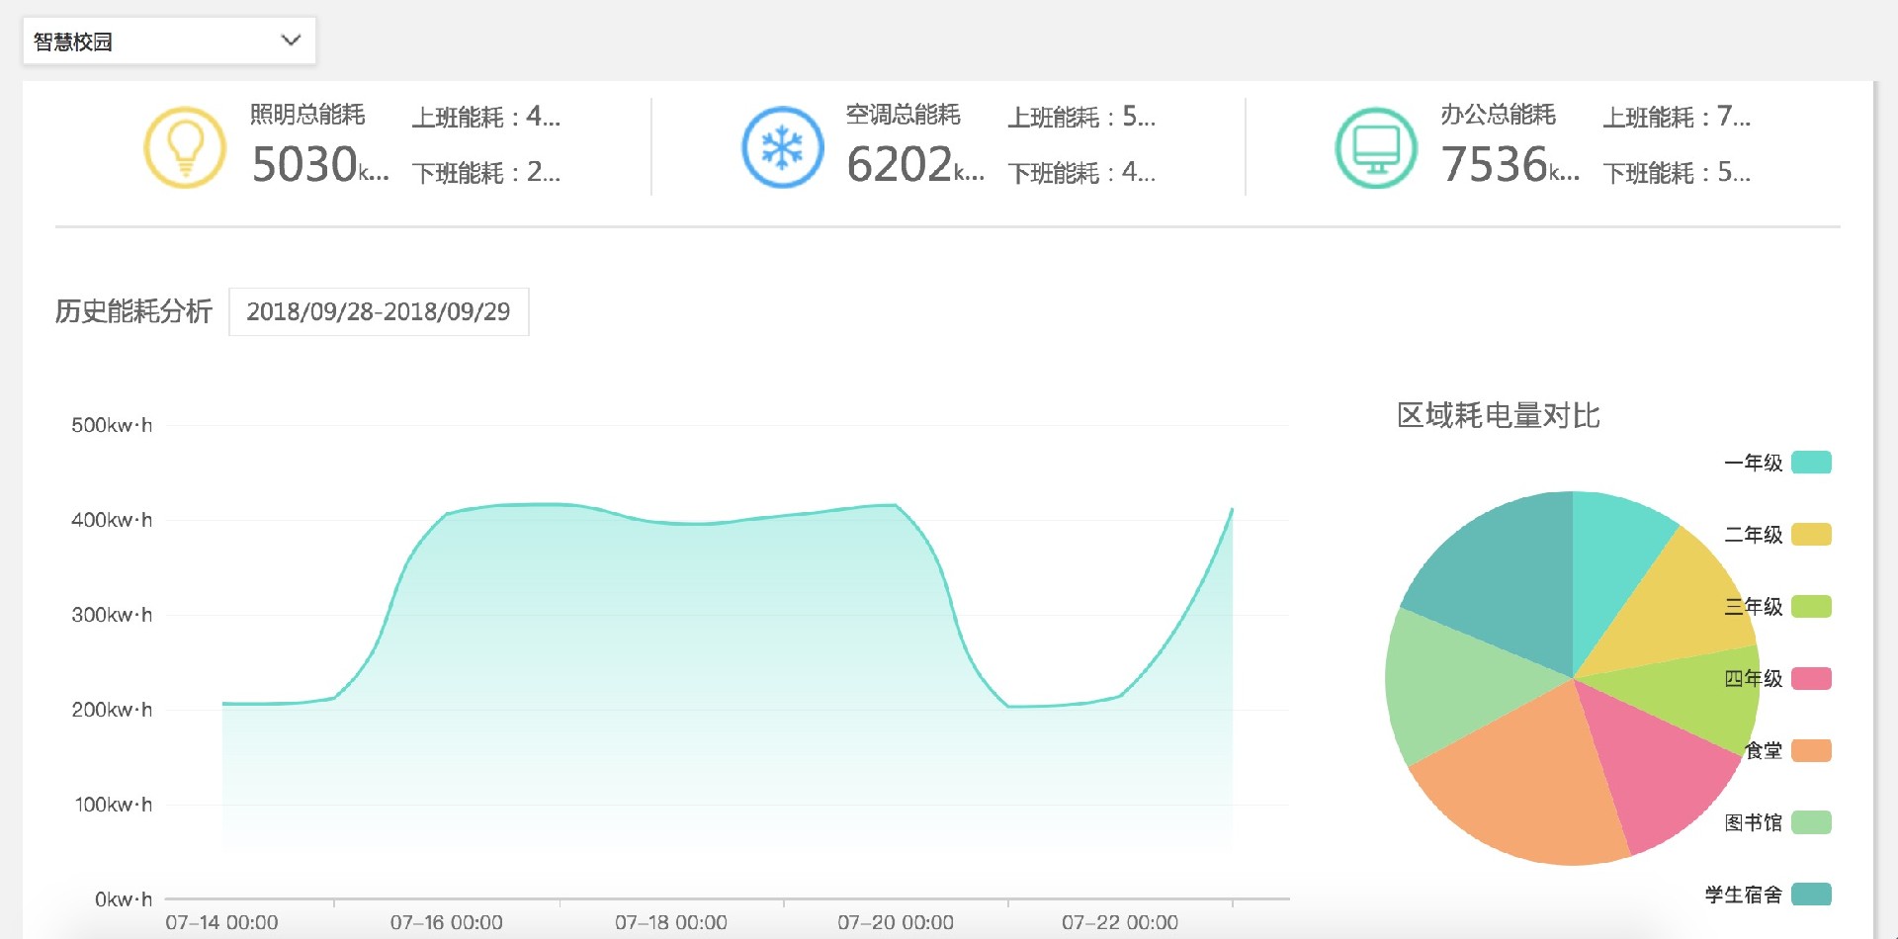Click the 7536 office total energy value
This screenshot has width=1898, height=939.
(x=1494, y=164)
